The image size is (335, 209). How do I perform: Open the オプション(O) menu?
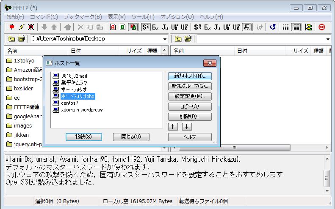click(x=177, y=16)
